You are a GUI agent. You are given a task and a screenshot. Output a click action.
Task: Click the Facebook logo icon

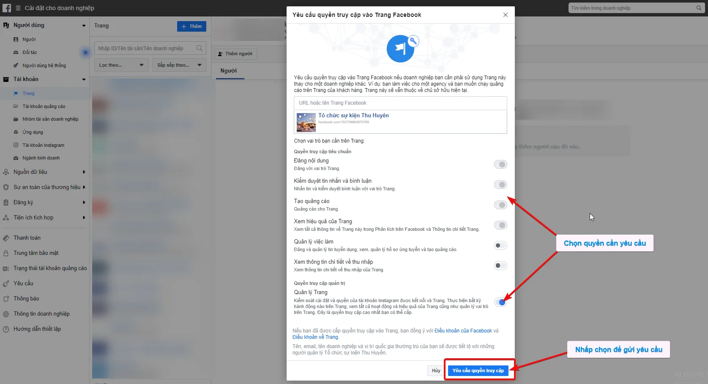7,8
